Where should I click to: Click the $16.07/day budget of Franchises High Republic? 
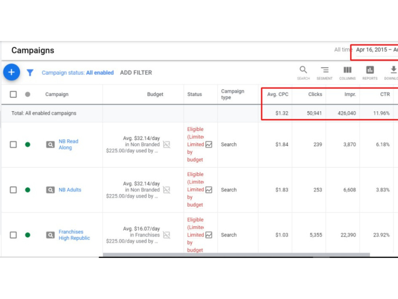(x=141, y=228)
